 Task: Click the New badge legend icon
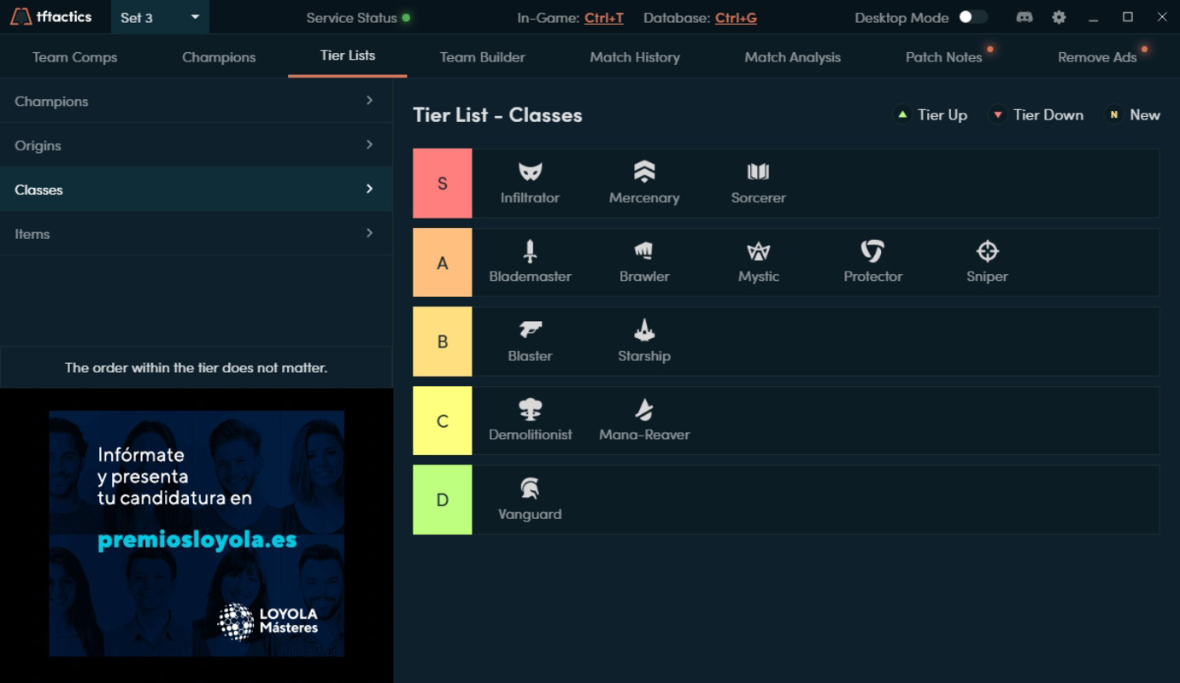[x=1113, y=114]
